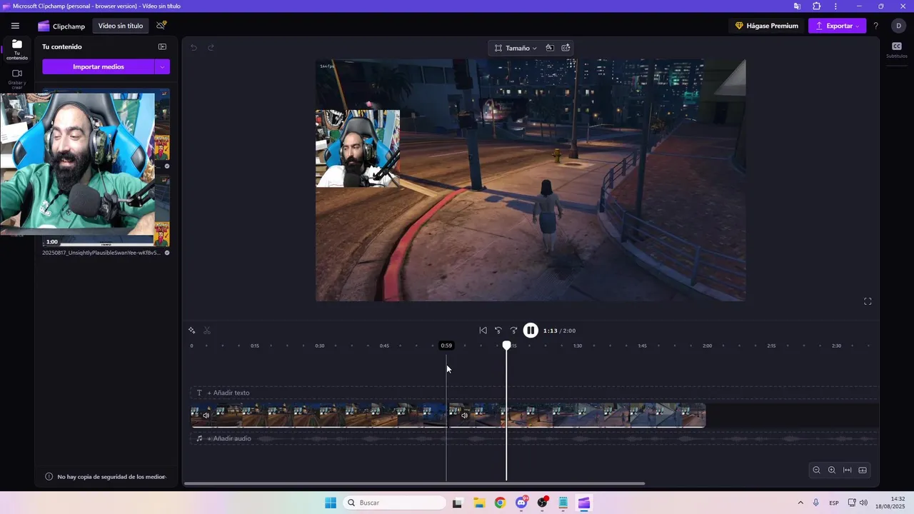
Task: Open the Tamaño aspect ratio dropdown
Action: pos(516,48)
